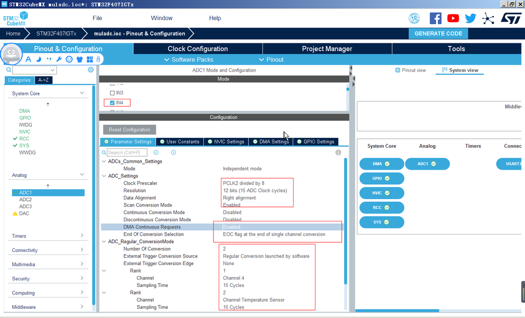Click the letter A font icon
Viewport: 525px width, 318px height.
[28, 59]
